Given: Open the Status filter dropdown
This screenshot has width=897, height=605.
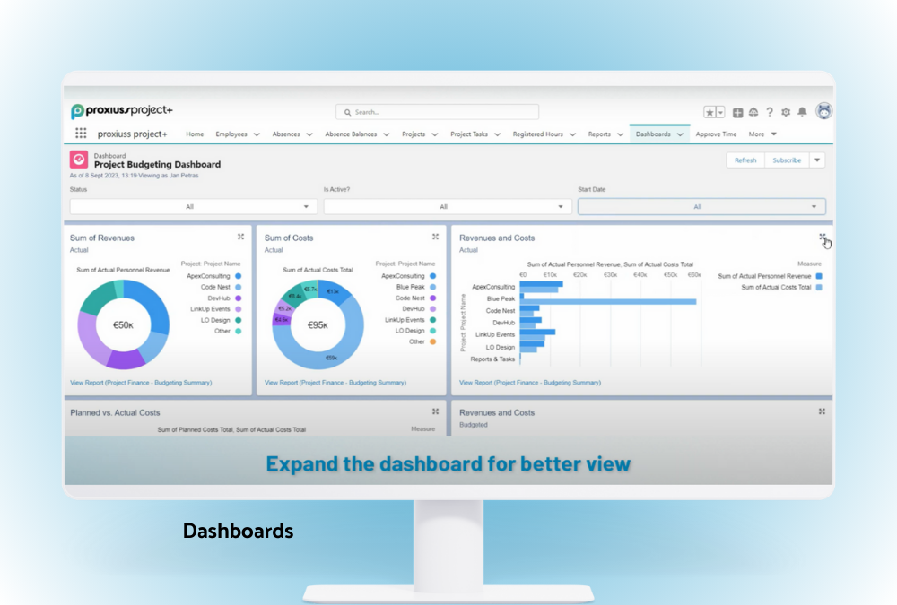Looking at the screenshot, I should [x=193, y=206].
